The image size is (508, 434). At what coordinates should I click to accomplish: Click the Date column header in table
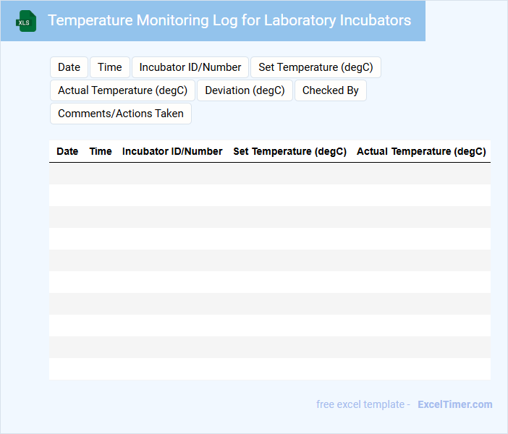point(67,151)
